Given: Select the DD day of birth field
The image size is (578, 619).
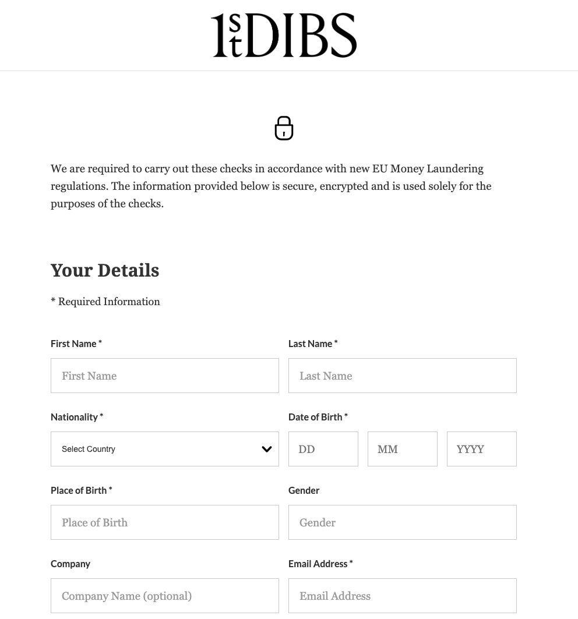Looking at the screenshot, I should [x=323, y=449].
